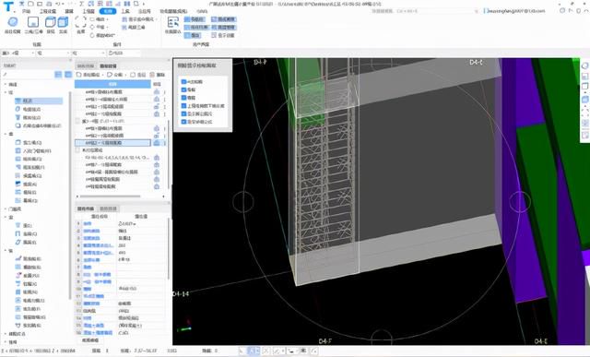
Task: Click the person-card icon in ribbon's panel group
Action: click(x=173, y=22)
